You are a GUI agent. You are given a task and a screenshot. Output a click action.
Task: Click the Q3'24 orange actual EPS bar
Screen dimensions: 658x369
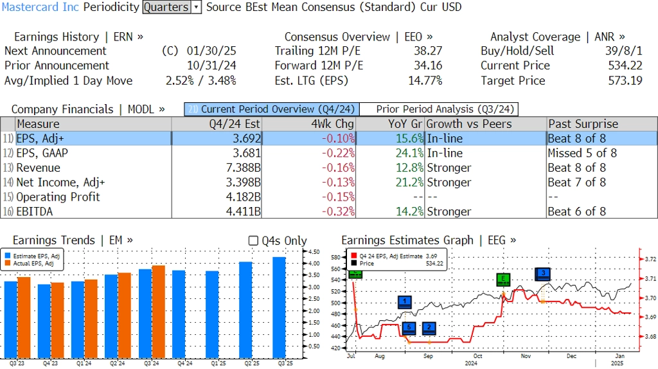pyautogui.click(x=158, y=312)
